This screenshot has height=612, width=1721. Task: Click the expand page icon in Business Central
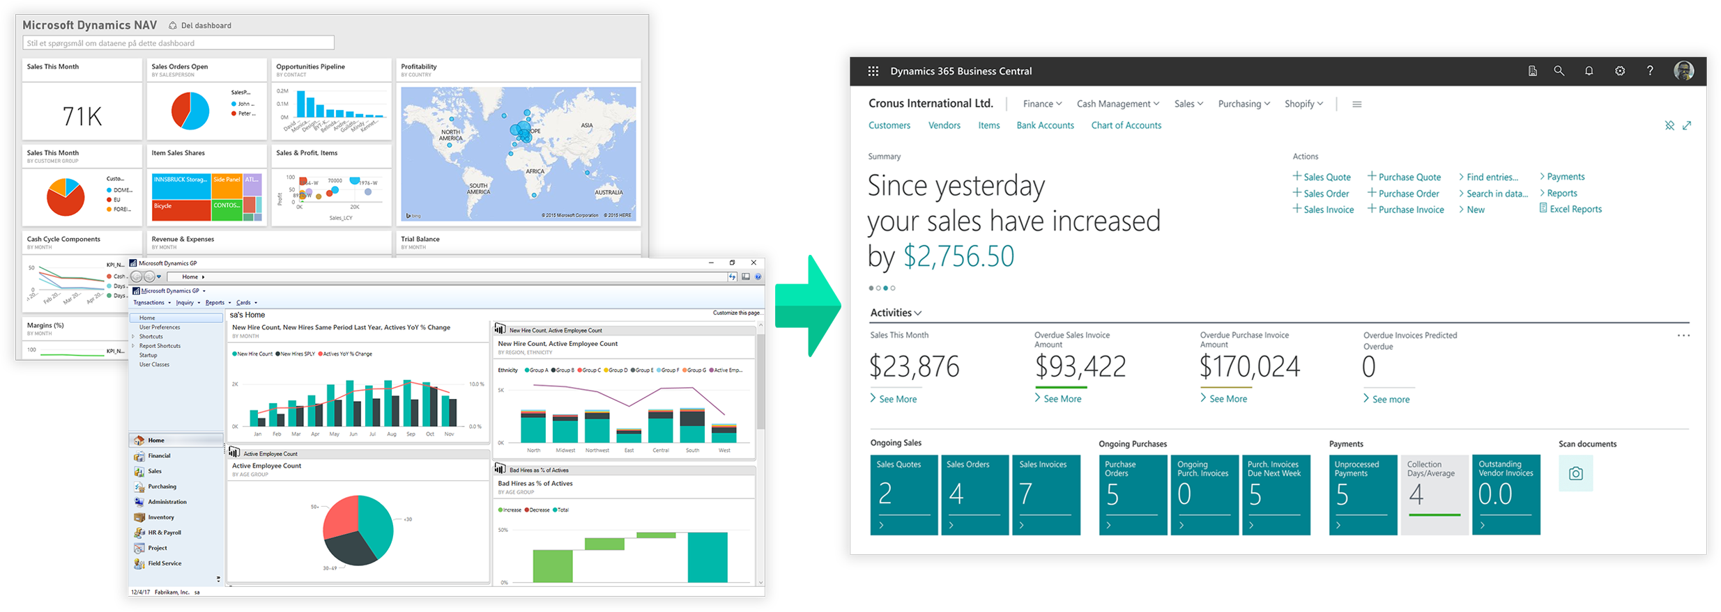(x=1687, y=125)
